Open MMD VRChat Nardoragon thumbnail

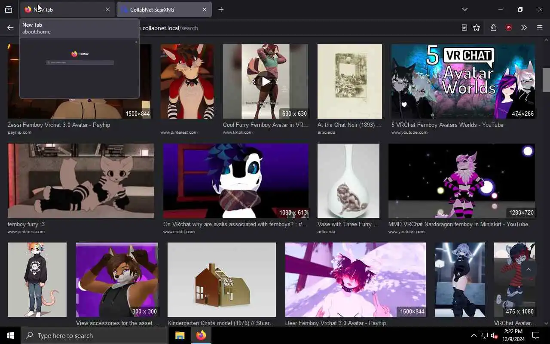(x=461, y=181)
